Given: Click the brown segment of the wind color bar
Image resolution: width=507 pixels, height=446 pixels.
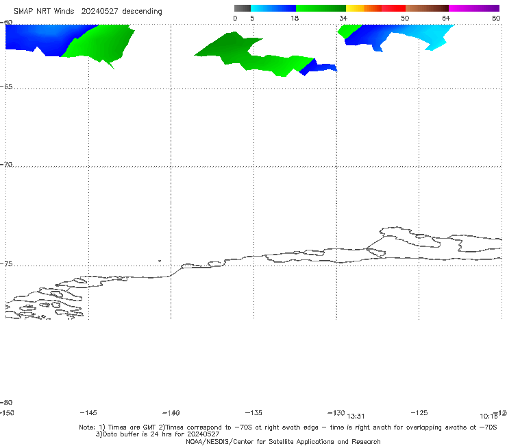Looking at the screenshot, I should pos(427,8).
